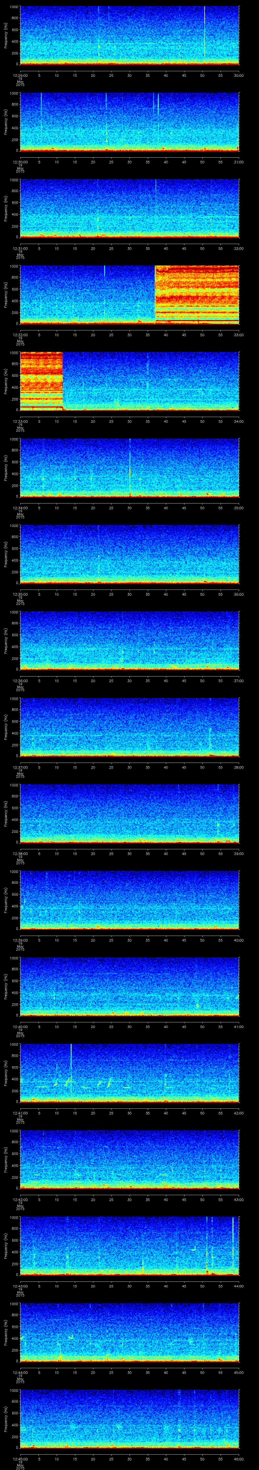Pick the 12:34:00 start time label
The image size is (259, 1470).
tap(20, 508)
